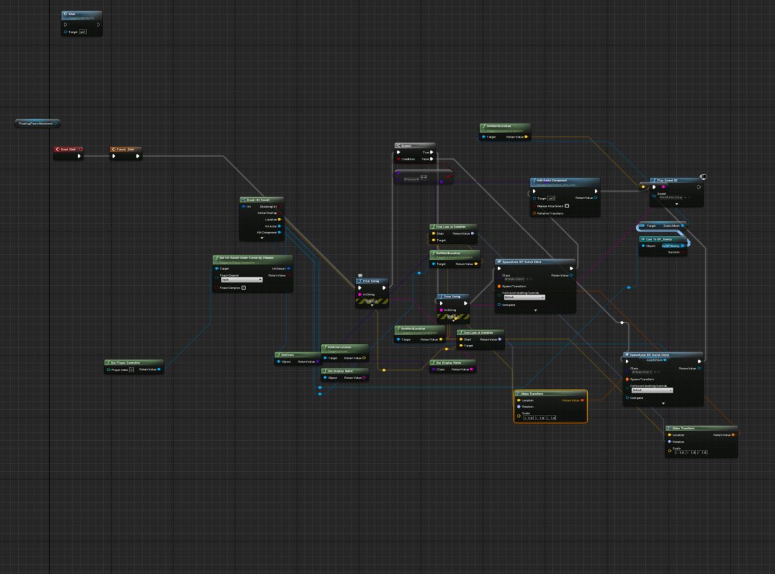Click the Initial Overlap output pin
The width and height of the screenshot is (775, 574).
[x=280, y=213]
